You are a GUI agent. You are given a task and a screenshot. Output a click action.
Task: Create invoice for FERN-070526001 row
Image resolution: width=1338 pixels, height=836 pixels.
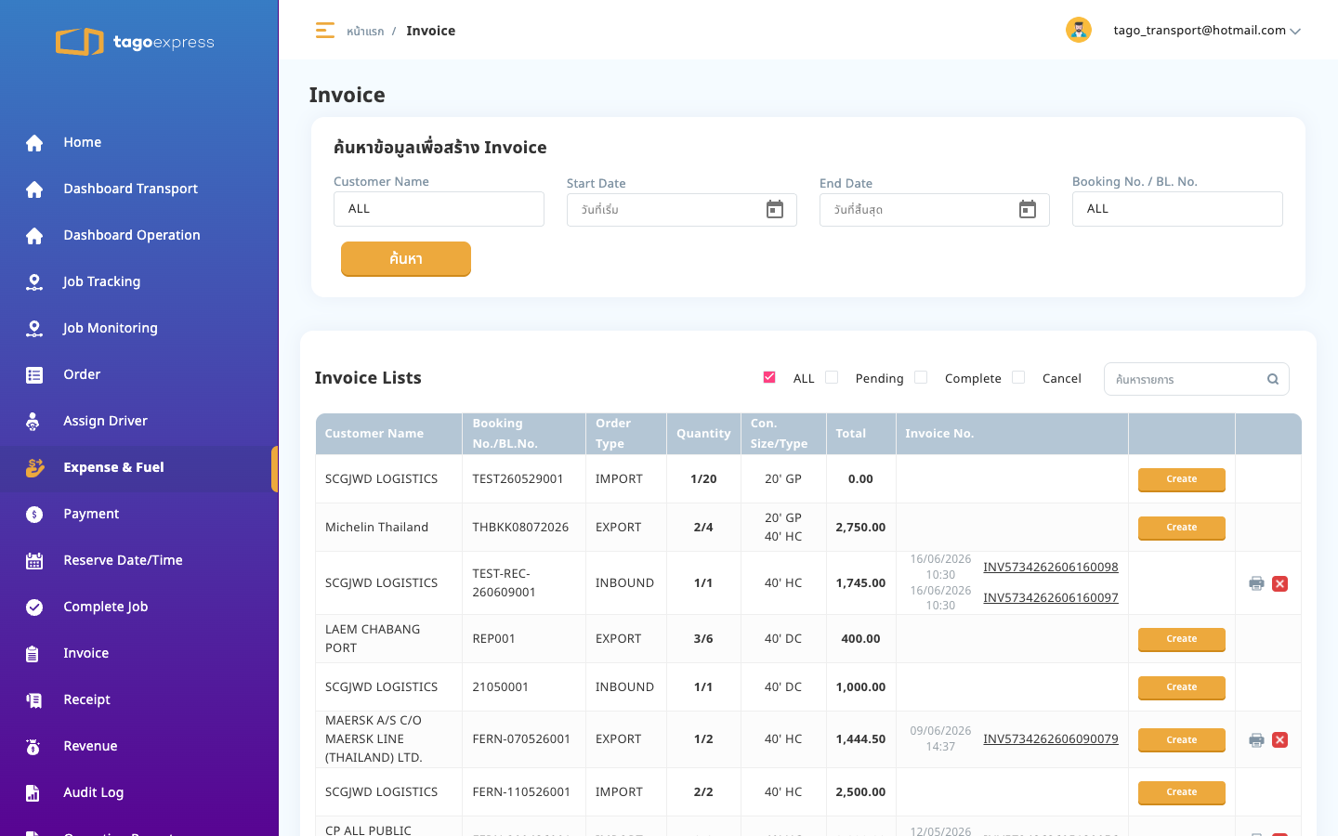(x=1182, y=740)
